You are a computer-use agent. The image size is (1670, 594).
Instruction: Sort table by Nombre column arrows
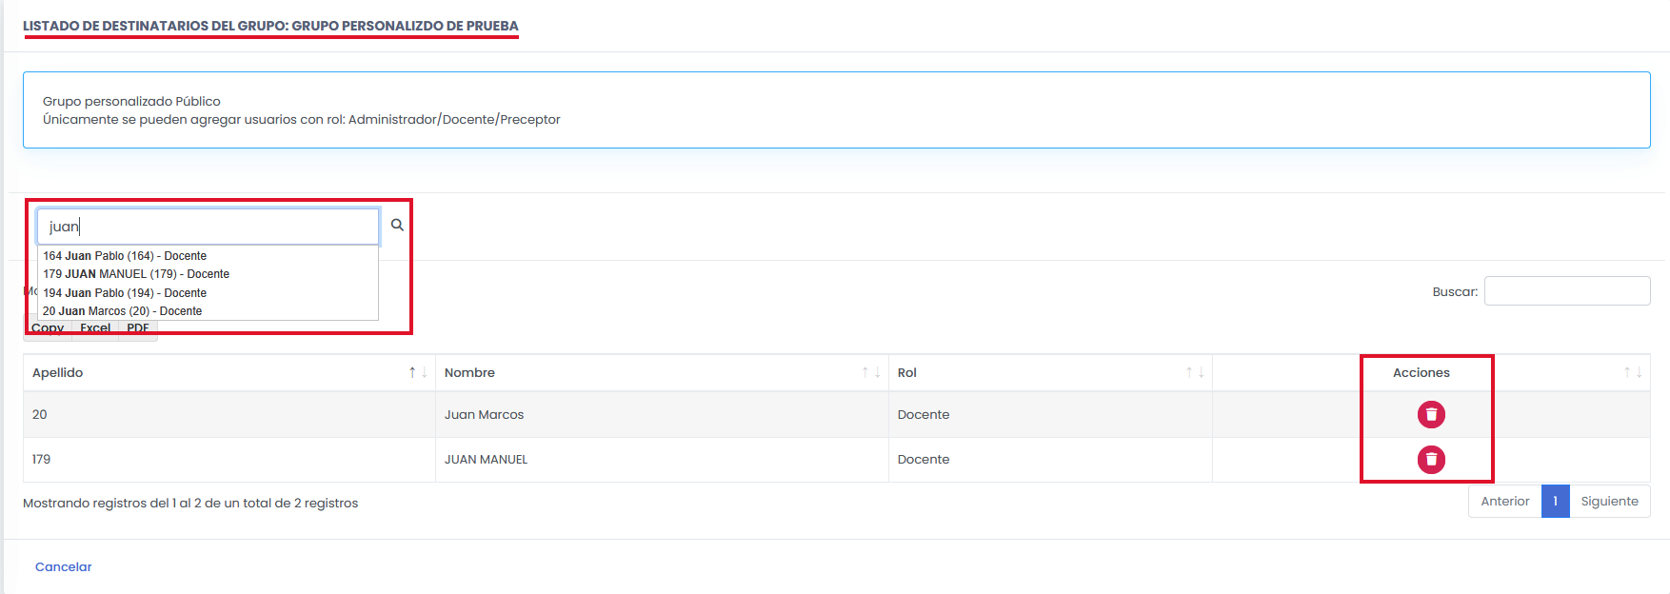tap(871, 373)
